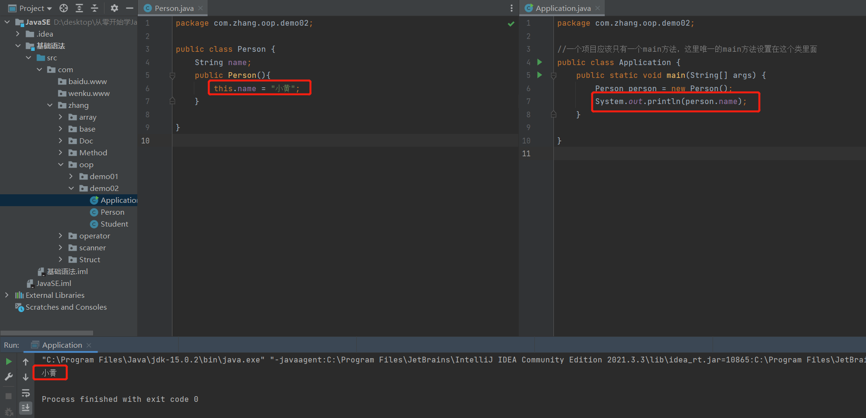Select JavaSE.iml file
The image size is (866, 418).
[49, 283]
